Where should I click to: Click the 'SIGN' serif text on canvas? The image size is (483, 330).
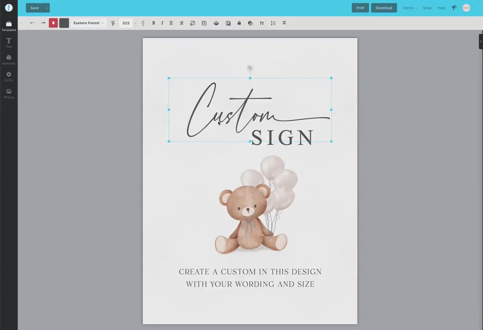(x=283, y=138)
